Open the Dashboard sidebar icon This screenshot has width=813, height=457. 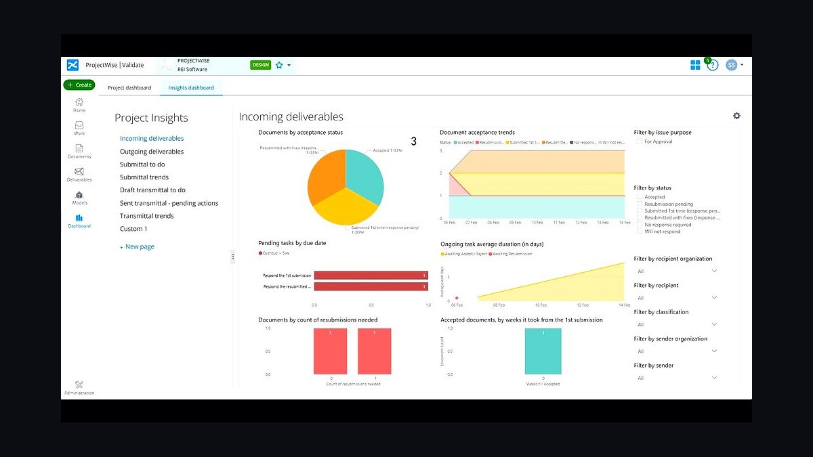point(79,221)
